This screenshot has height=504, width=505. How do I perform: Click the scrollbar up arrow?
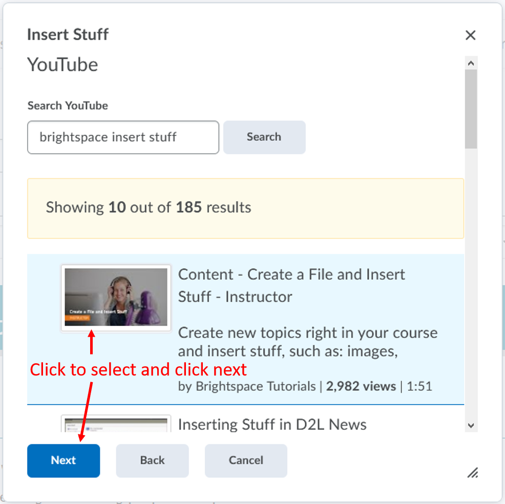click(471, 62)
